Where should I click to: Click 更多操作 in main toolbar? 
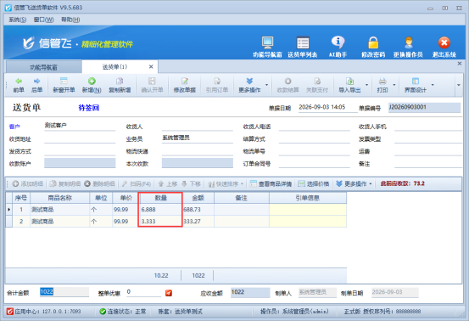249,85
